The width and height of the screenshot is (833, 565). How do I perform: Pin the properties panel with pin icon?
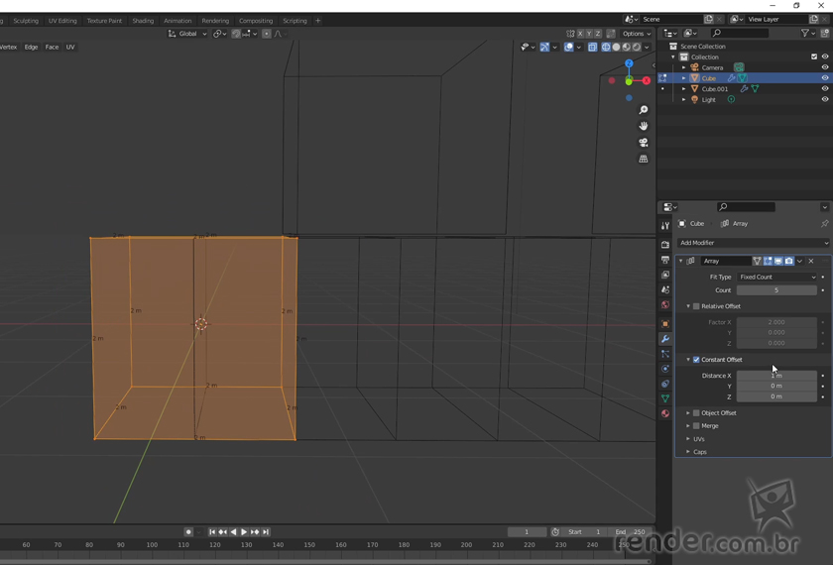click(824, 224)
